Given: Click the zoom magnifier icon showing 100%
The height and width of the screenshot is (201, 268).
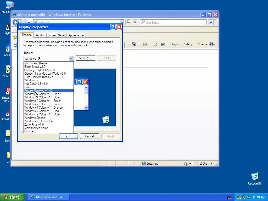Looking at the screenshot, I should (197, 164).
